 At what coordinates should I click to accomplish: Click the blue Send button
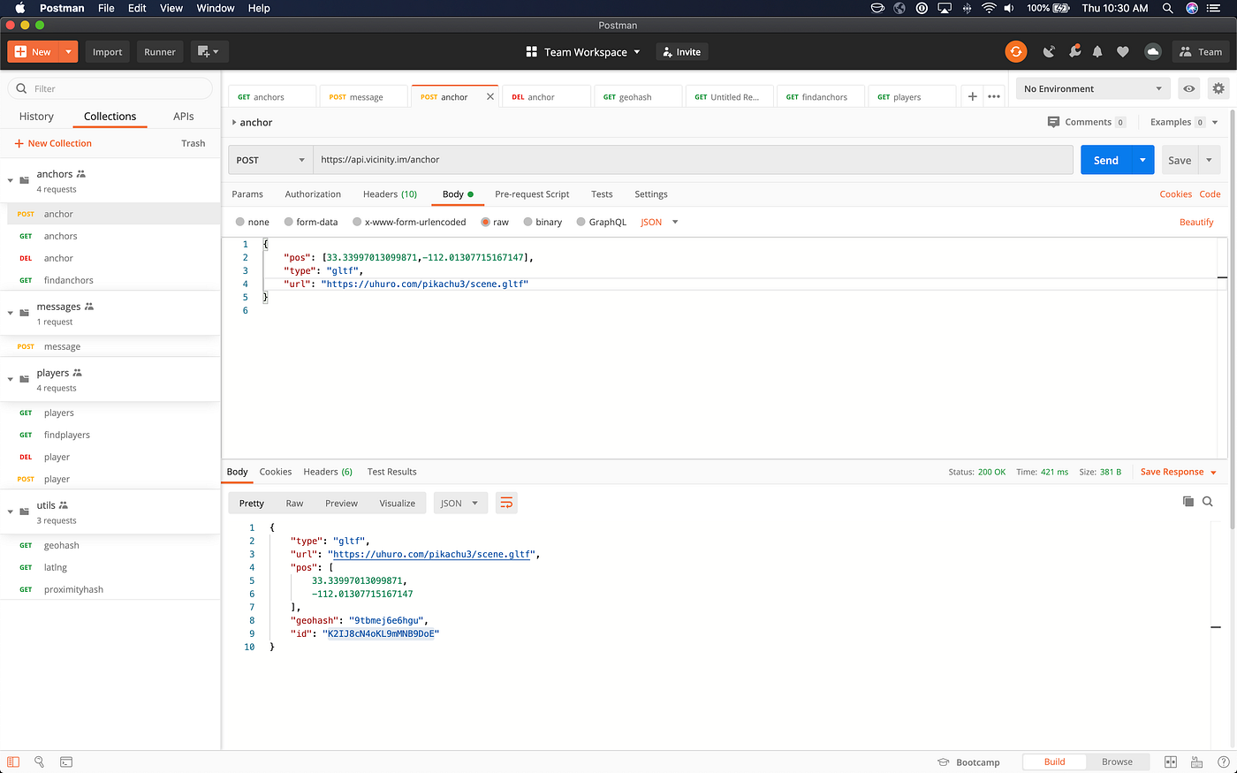pyautogui.click(x=1106, y=160)
